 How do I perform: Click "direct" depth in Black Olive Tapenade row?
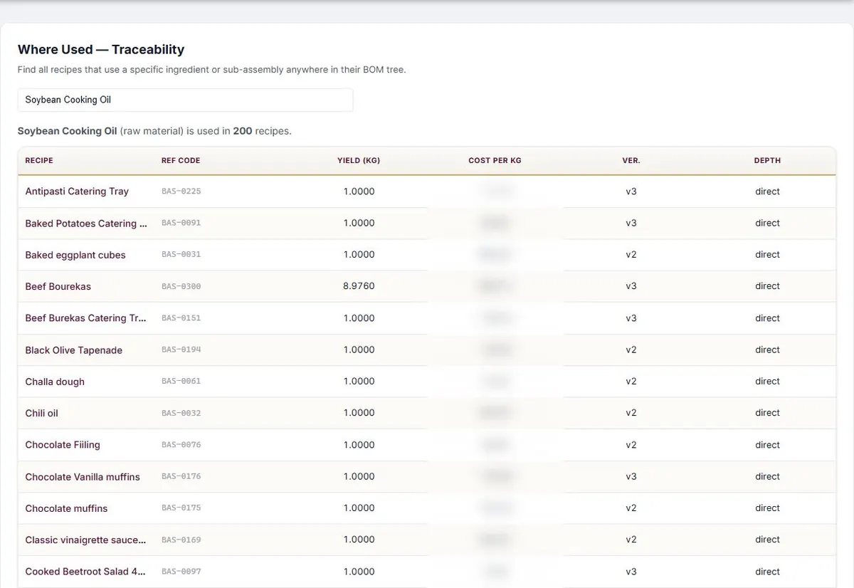point(767,350)
